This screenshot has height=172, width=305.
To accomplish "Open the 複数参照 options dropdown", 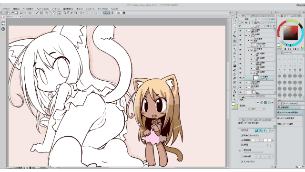I will 273,156.
